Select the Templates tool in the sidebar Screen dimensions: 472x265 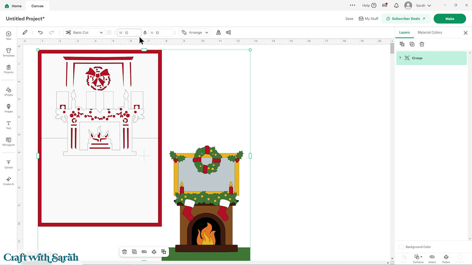(x=8, y=52)
